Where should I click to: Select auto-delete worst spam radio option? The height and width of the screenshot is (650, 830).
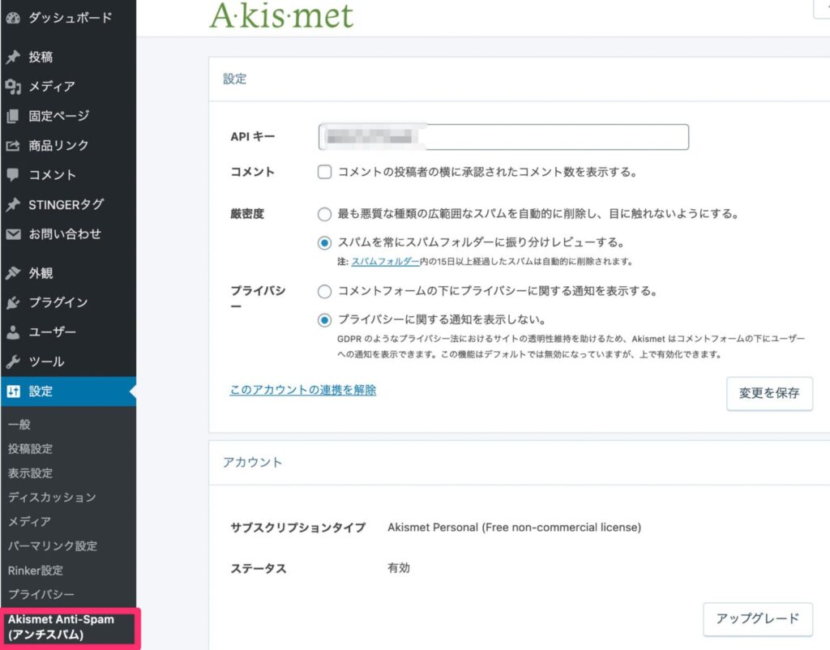(x=324, y=215)
